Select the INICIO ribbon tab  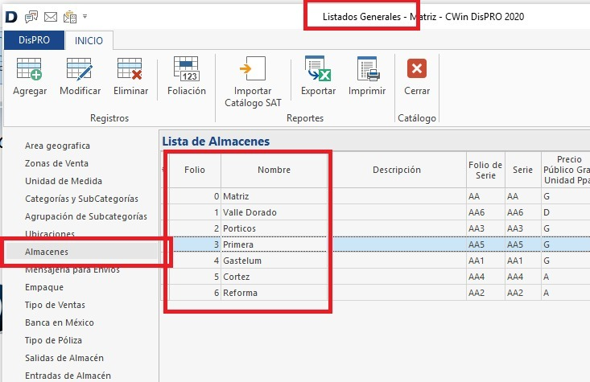[x=89, y=40]
